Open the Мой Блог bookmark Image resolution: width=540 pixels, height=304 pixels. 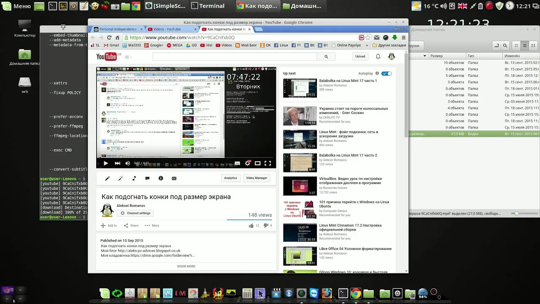click(x=246, y=45)
